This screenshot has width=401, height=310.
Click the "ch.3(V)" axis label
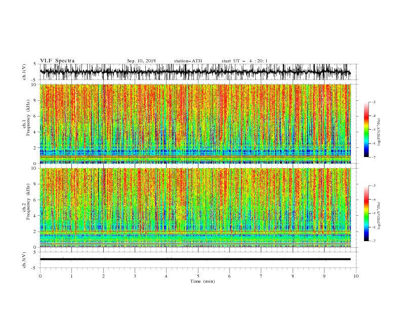(x=24, y=260)
